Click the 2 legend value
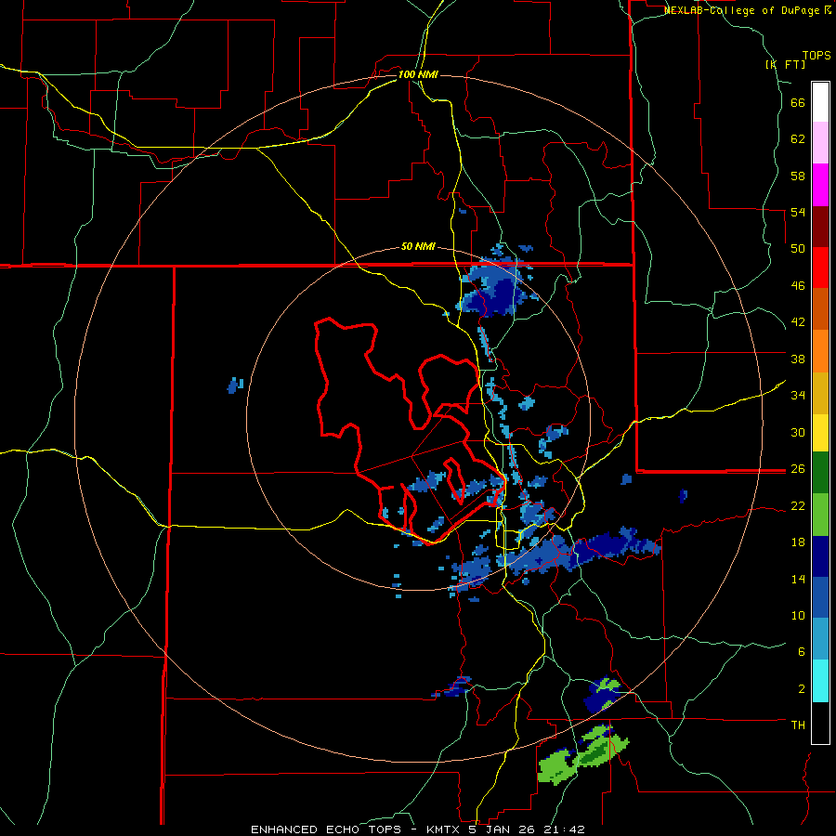The image size is (836, 836). coord(802,688)
